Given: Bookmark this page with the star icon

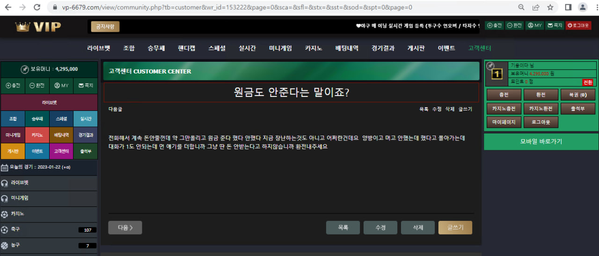Looking at the screenshot, I should click(550, 7).
